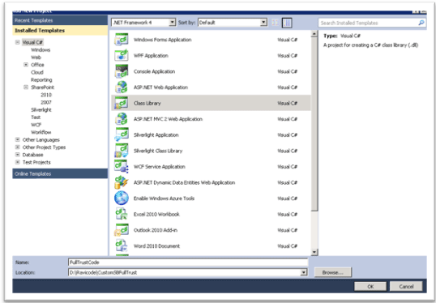Click 'Outlook 2010 Add-in' text
Screen dimensions: 436x303
pos(156,230)
